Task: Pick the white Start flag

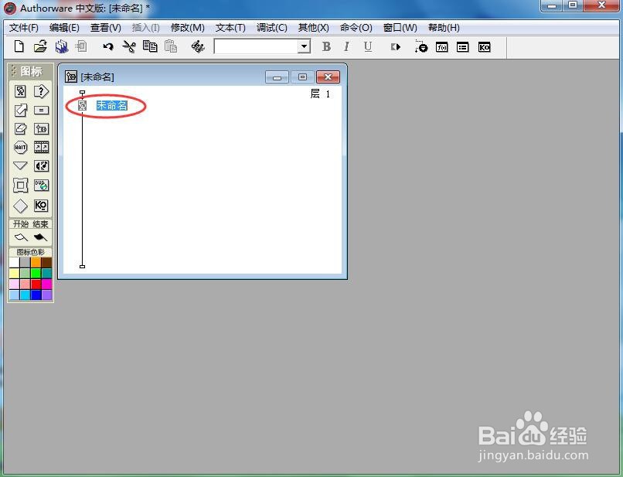Action: (x=21, y=237)
